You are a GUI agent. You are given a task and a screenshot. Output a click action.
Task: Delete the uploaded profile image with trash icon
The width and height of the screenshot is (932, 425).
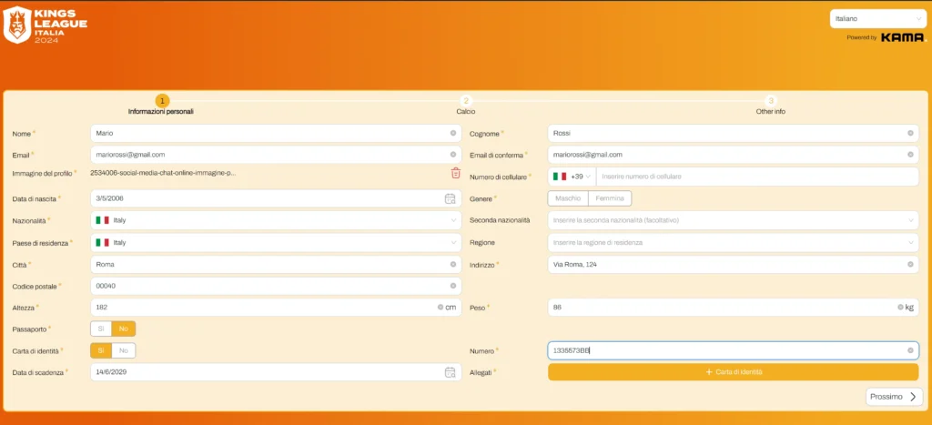click(x=455, y=173)
